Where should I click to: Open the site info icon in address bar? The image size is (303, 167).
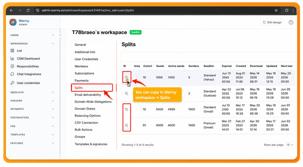click(x=38, y=10)
